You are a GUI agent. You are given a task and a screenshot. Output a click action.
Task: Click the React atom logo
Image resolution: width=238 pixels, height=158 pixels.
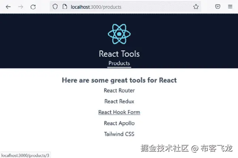tap(119, 34)
